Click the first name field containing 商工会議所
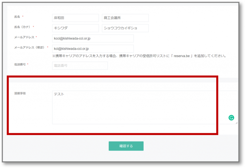 125,18
